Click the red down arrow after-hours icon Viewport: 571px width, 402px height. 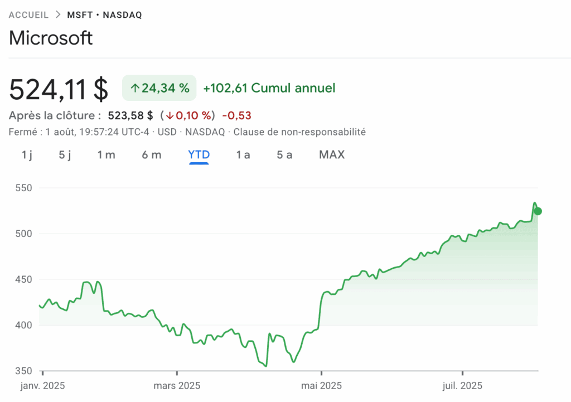(x=170, y=116)
